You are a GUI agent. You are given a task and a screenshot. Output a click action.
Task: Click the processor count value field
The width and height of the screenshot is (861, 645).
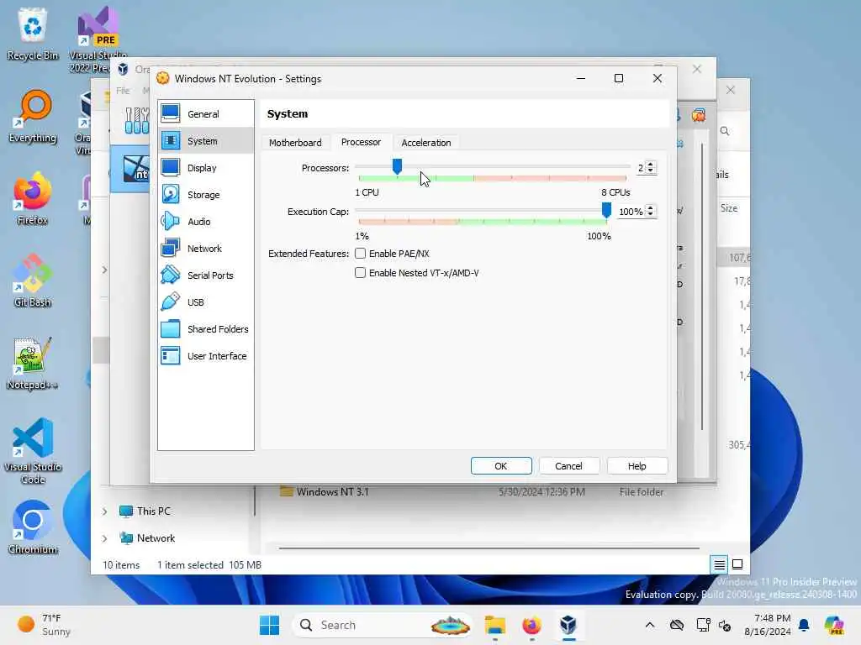click(x=641, y=168)
